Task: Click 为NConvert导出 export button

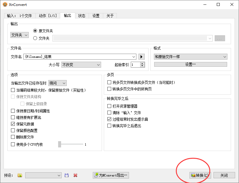Action: 111,175
